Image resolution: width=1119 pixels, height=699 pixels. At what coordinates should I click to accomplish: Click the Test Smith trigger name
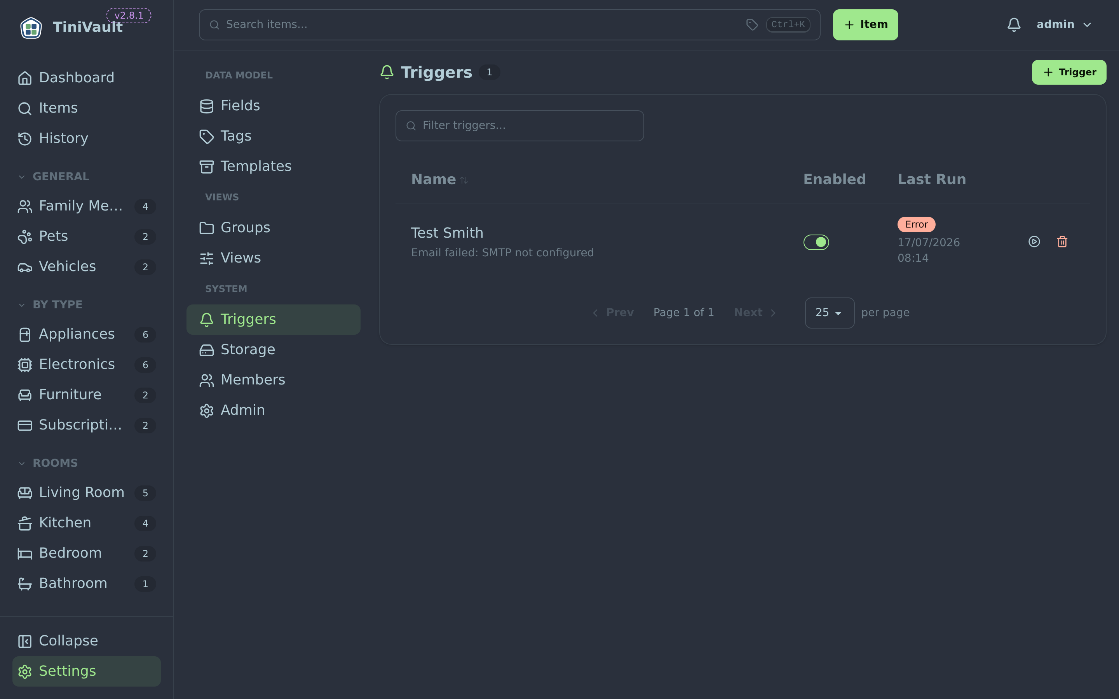447,233
